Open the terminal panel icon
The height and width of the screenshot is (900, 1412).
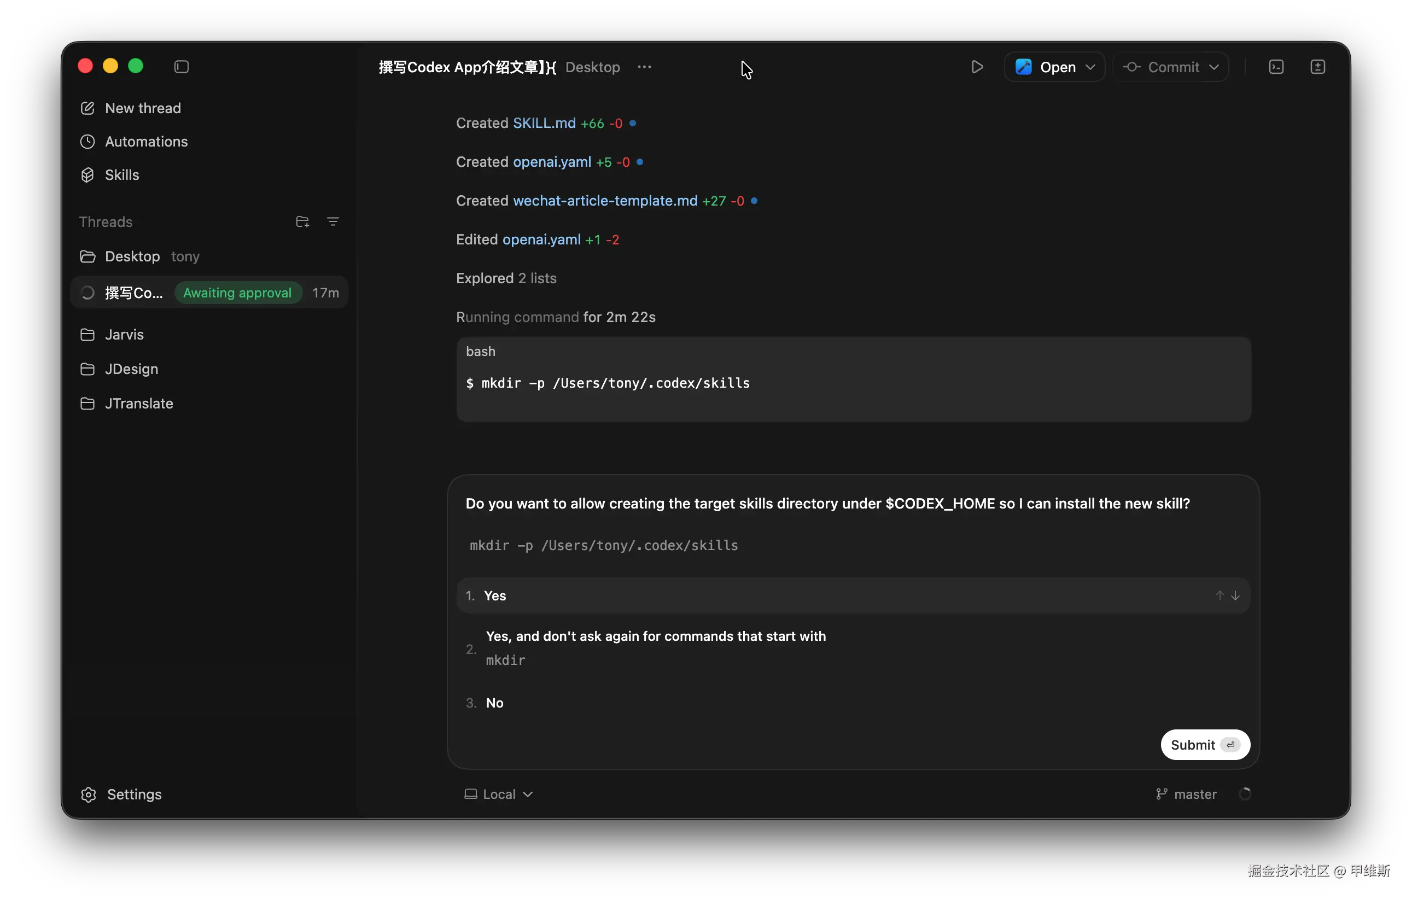tap(1276, 67)
